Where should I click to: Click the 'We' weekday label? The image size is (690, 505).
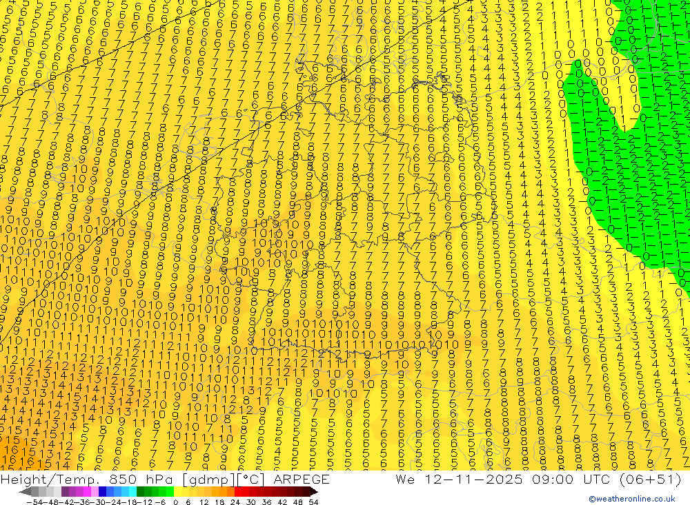click(405, 479)
